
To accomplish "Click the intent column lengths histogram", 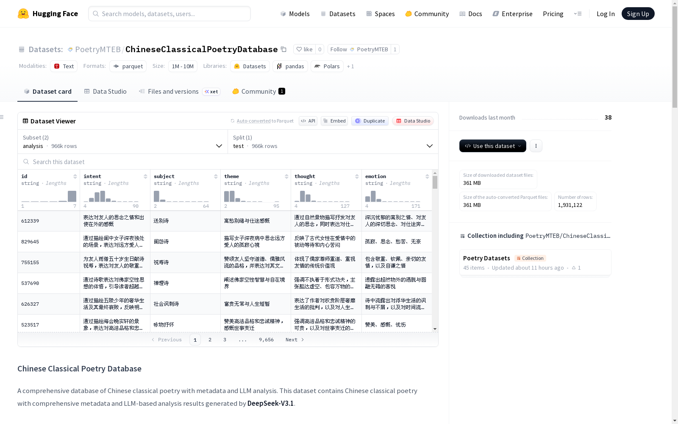I will tap(111, 196).
